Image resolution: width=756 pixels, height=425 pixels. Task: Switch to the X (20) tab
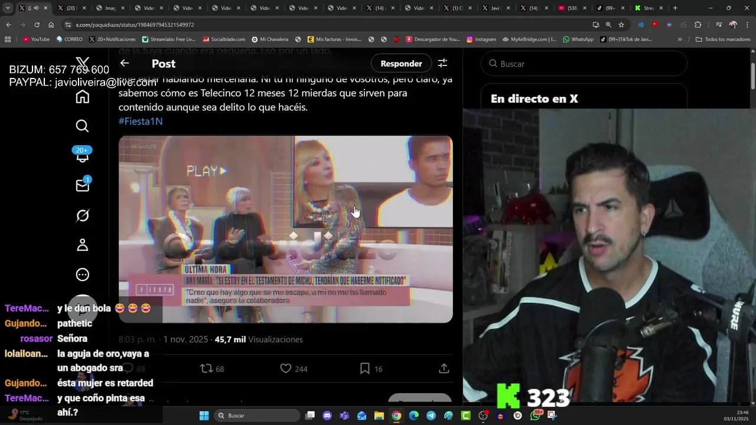pyautogui.click(x=72, y=8)
